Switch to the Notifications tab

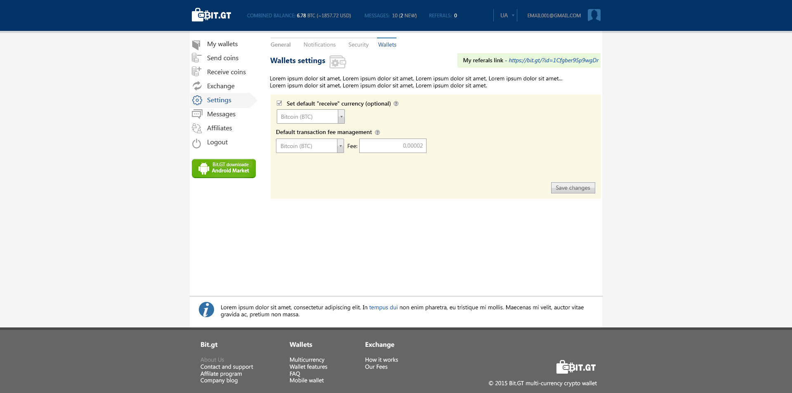(x=319, y=45)
